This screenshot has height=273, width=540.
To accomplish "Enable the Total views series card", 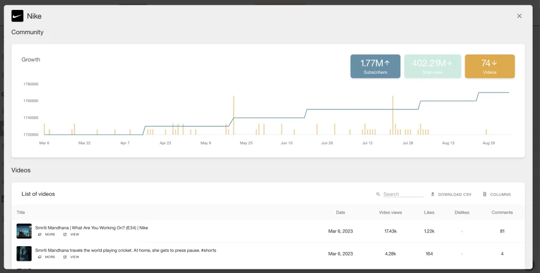I will tap(432, 66).
